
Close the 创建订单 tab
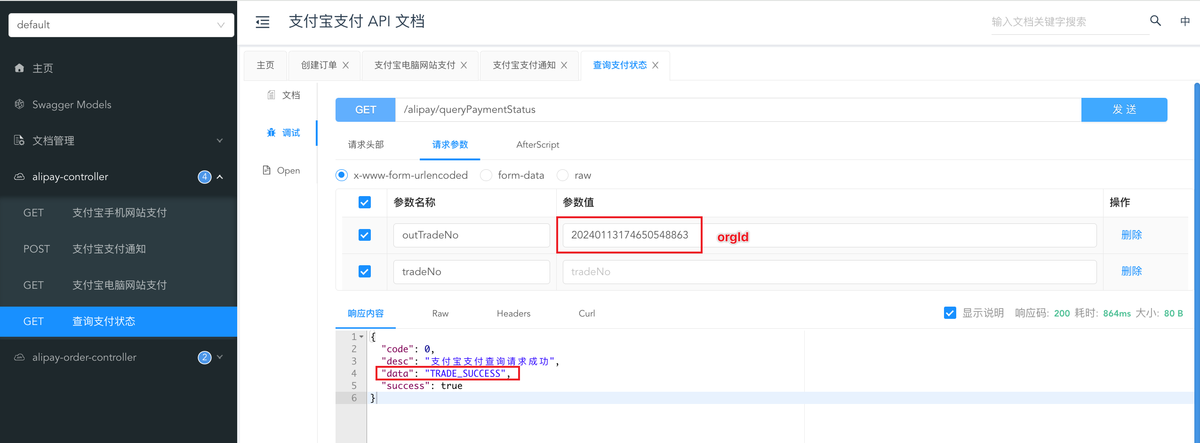(345, 65)
